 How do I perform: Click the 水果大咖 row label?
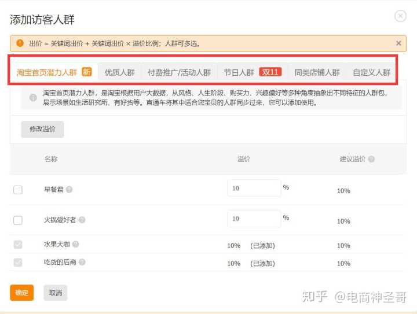point(57,244)
